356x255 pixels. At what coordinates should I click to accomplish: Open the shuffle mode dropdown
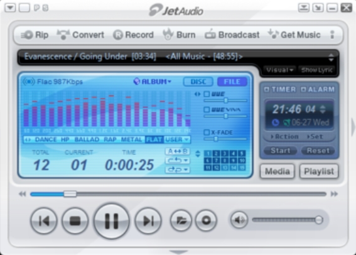pos(178,170)
